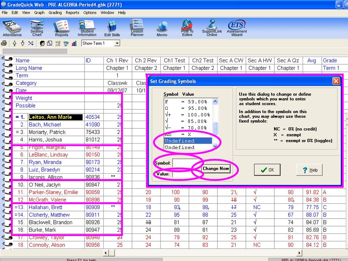Select the '√- = 70.00%' symbol row
This screenshot has width=348, height=261.
[188, 128]
